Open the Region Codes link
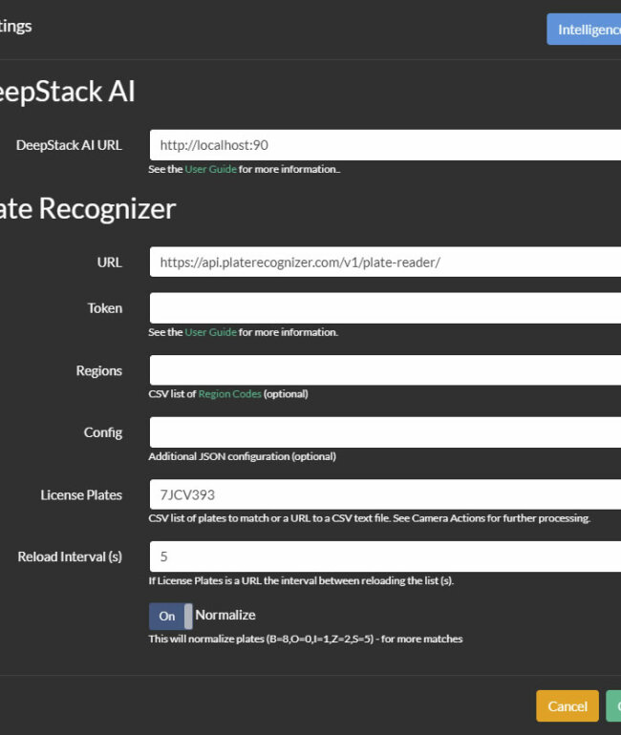This screenshot has height=735, width=621. [230, 393]
